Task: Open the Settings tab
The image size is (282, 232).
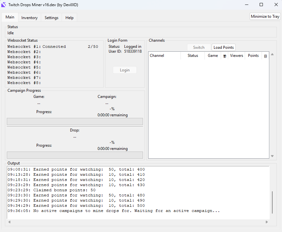Action: coord(51,17)
